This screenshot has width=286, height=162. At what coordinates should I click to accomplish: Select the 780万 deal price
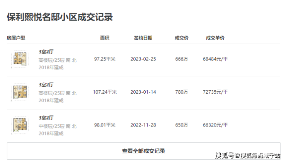pyautogui.click(x=182, y=92)
